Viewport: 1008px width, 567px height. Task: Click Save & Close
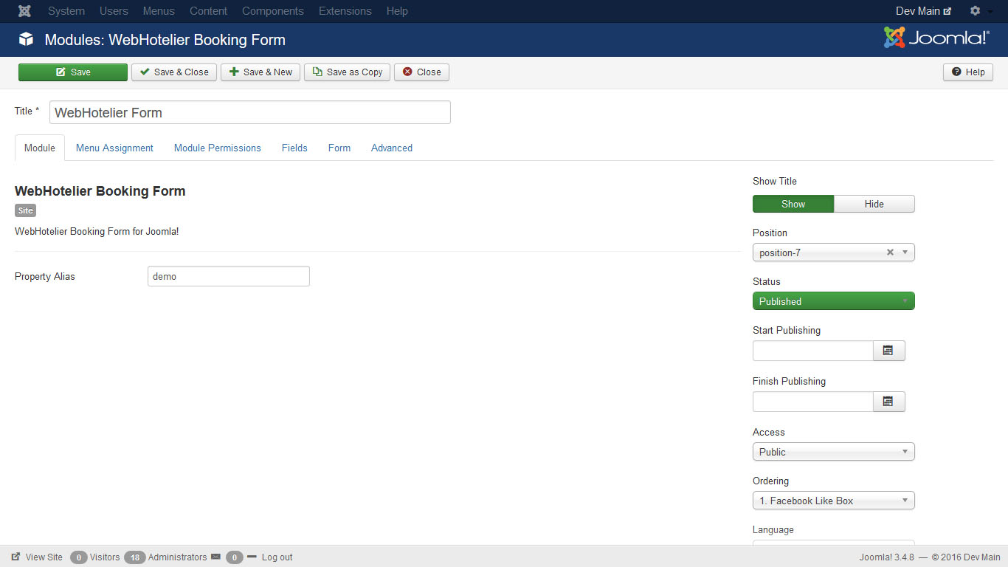(174, 72)
